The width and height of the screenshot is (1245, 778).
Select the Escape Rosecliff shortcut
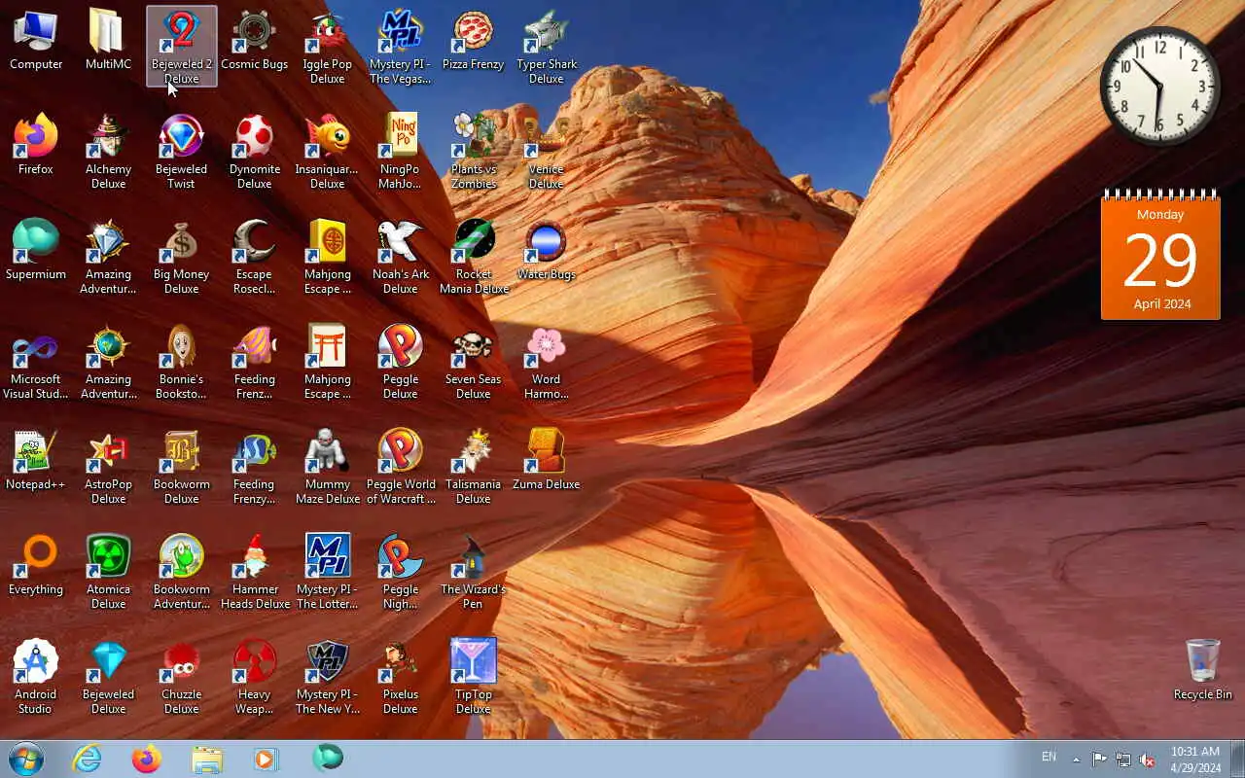(x=254, y=257)
